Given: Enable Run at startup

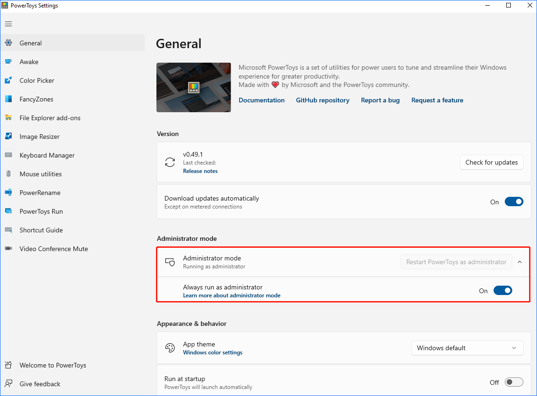Looking at the screenshot, I should coord(514,382).
